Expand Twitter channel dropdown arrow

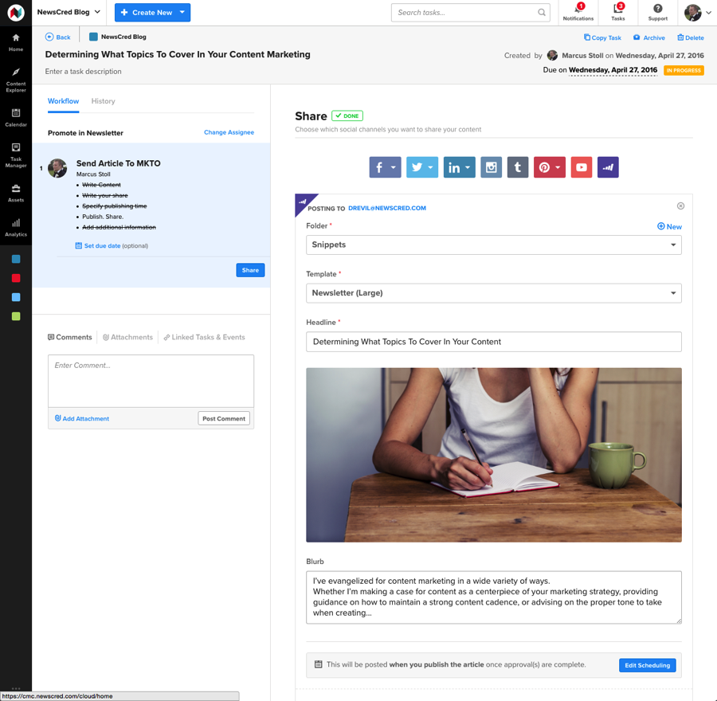[x=431, y=167]
